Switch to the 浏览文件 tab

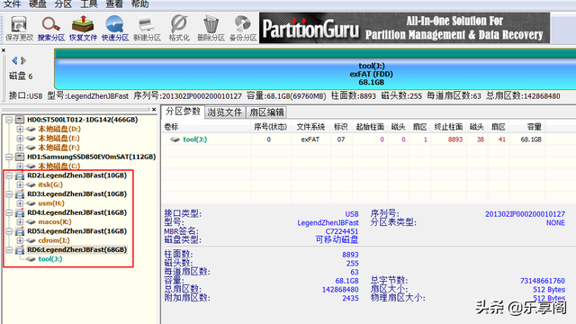tap(224, 112)
